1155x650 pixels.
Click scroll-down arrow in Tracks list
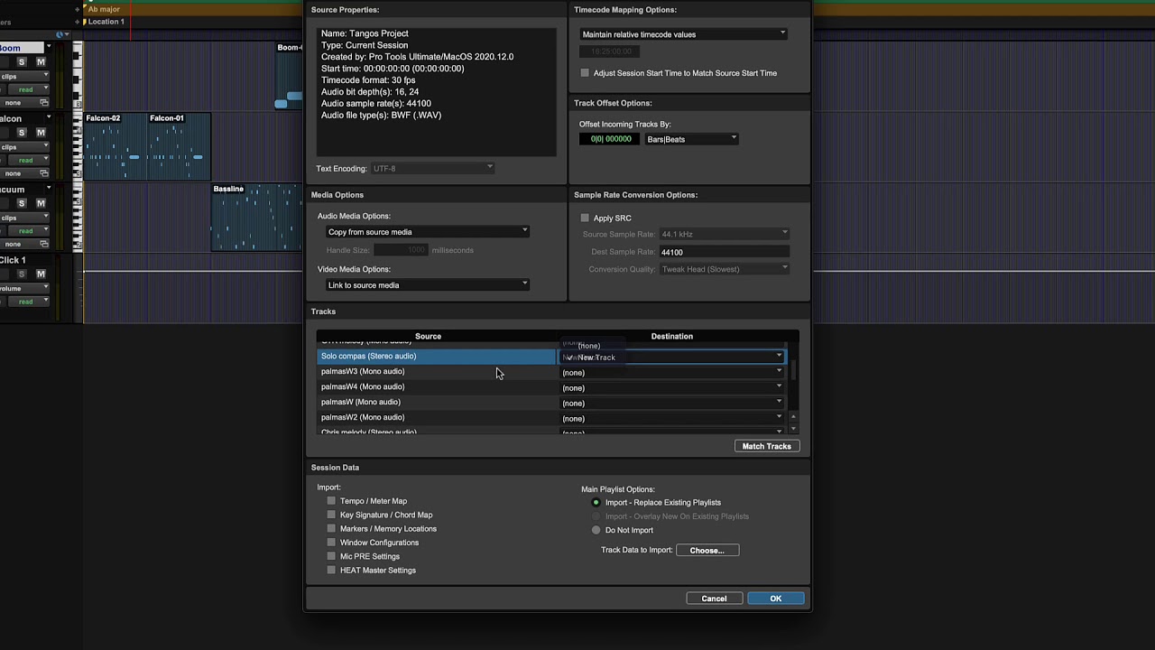coord(793,428)
